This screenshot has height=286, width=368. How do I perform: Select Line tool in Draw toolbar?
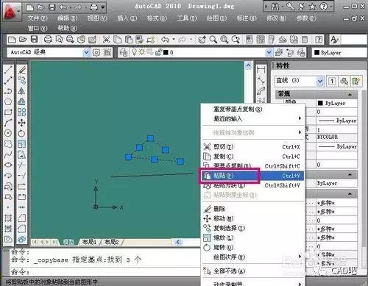(x=8, y=70)
